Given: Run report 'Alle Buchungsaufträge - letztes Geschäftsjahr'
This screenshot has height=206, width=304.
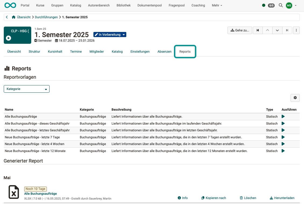Looking at the screenshot, I should [283, 130].
